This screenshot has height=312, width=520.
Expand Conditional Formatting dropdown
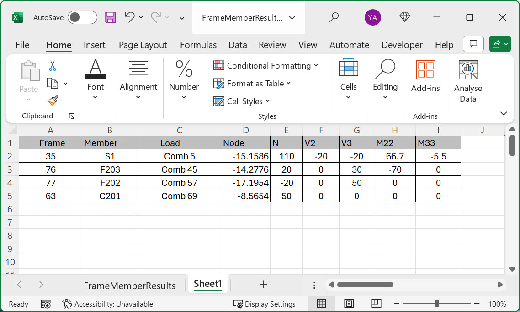pos(266,66)
